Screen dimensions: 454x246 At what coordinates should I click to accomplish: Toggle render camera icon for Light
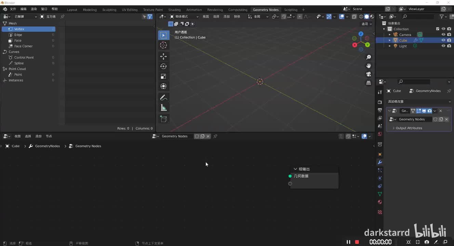[x=449, y=46]
